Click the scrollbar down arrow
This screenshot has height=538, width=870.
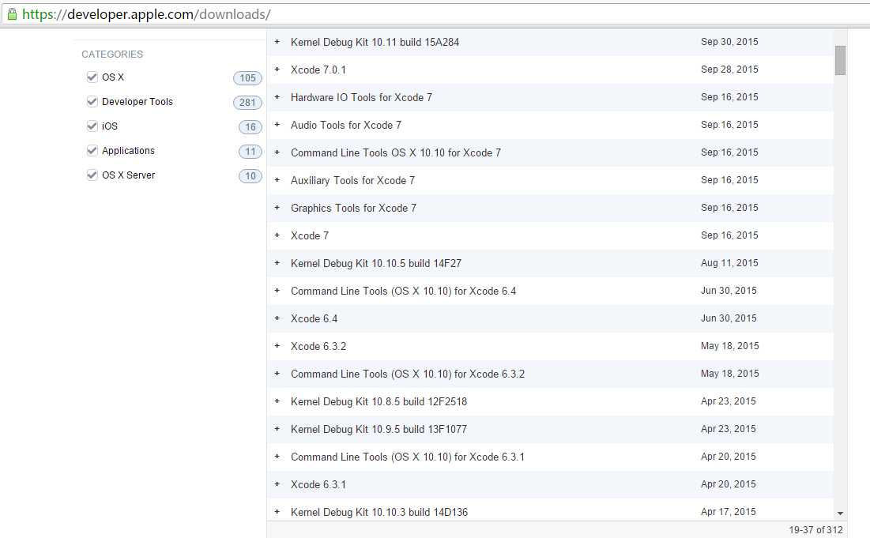click(840, 514)
